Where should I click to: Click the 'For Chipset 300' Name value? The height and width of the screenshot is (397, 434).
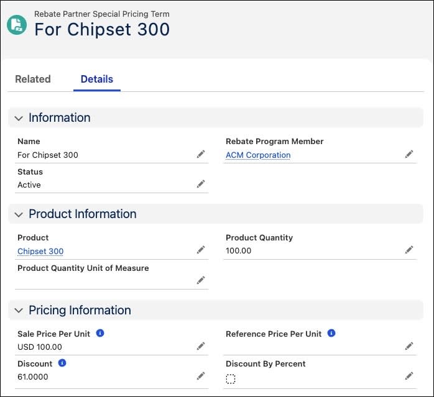(48, 155)
